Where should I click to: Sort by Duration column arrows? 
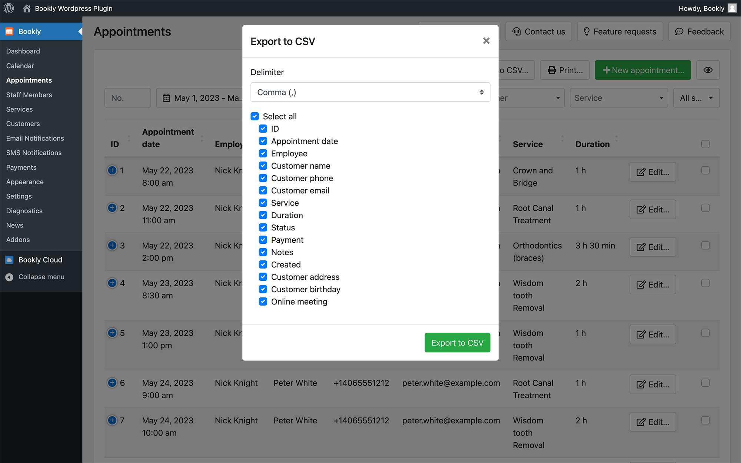click(617, 139)
